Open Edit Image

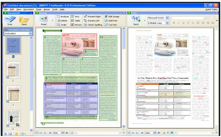click(112, 16)
